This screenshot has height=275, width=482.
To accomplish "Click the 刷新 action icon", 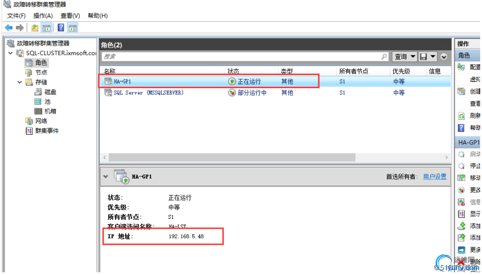I will tap(461, 116).
